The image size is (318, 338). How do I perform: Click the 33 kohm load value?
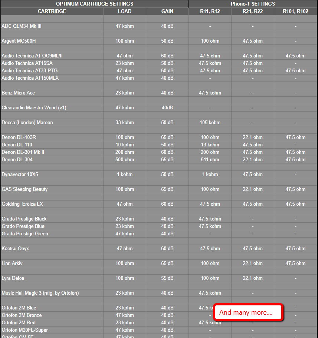click(125, 122)
